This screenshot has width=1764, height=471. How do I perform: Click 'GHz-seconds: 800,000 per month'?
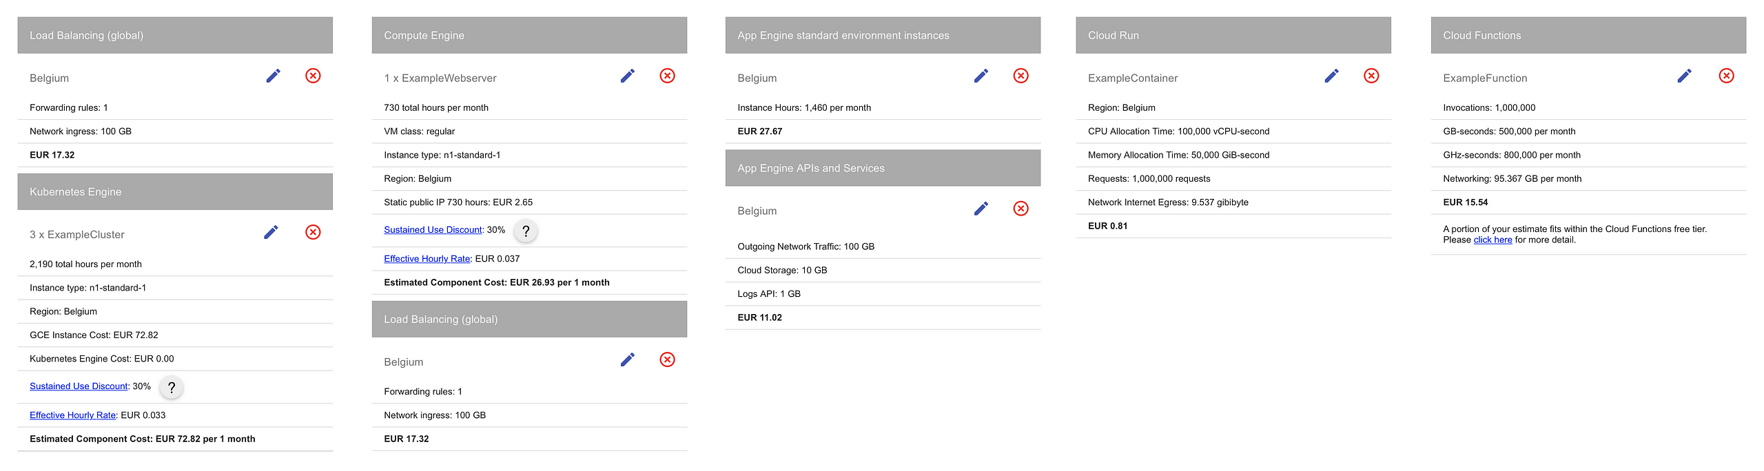tap(1512, 155)
